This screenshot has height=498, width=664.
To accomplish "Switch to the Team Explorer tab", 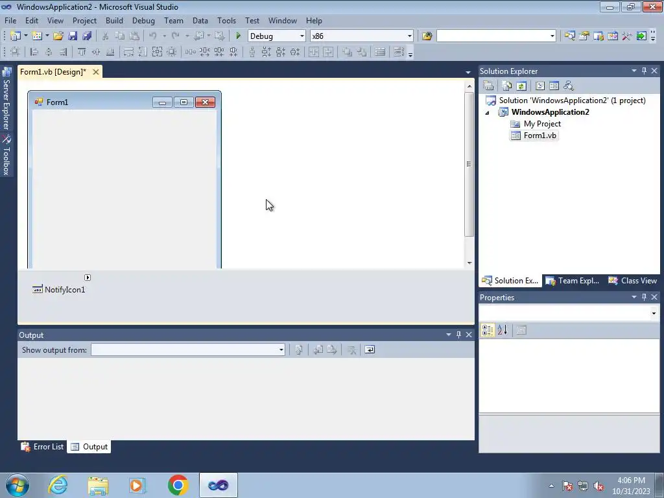I will click(572, 281).
